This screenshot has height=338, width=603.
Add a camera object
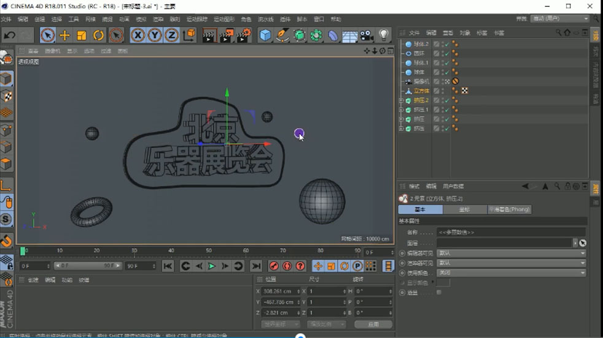(367, 36)
